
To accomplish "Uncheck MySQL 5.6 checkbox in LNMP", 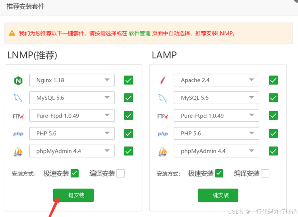I will [128, 98].
